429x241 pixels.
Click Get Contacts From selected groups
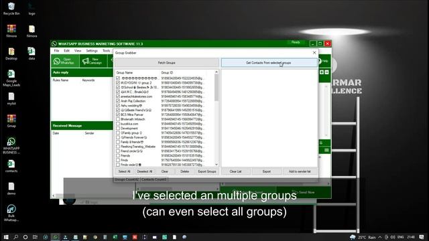pos(269,62)
